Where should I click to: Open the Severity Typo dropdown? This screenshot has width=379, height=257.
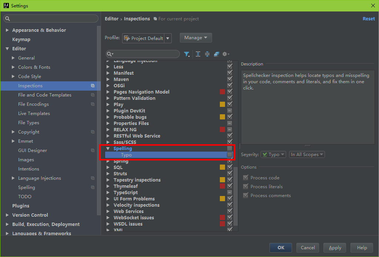[273, 155]
